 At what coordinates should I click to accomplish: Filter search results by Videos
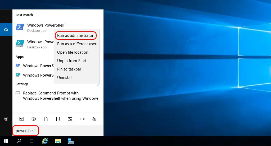click(x=82, y=119)
